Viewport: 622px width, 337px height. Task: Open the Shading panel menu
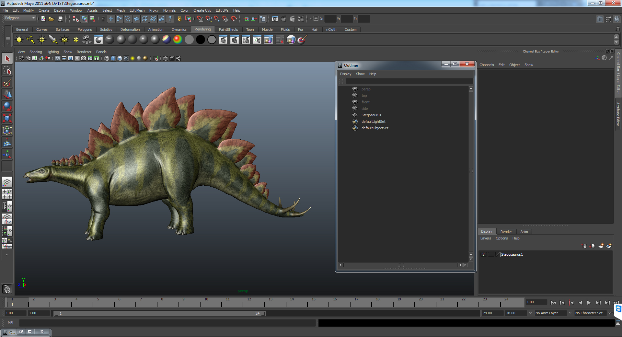pos(36,52)
